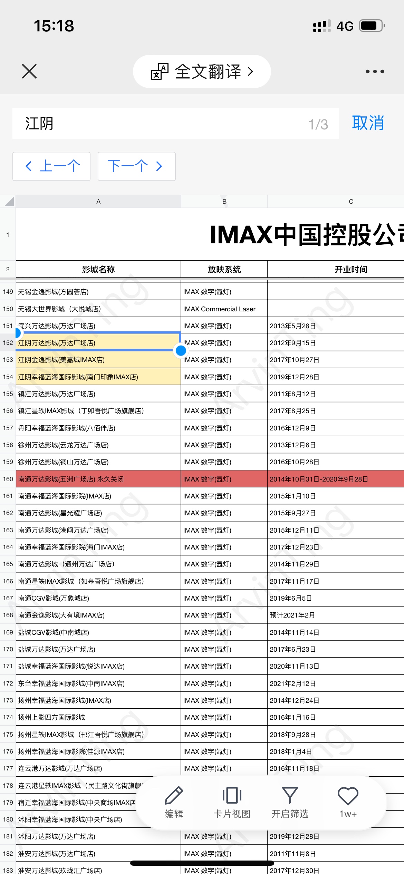404x874 pixels.
Task: Select row number 155
Action: [8, 394]
